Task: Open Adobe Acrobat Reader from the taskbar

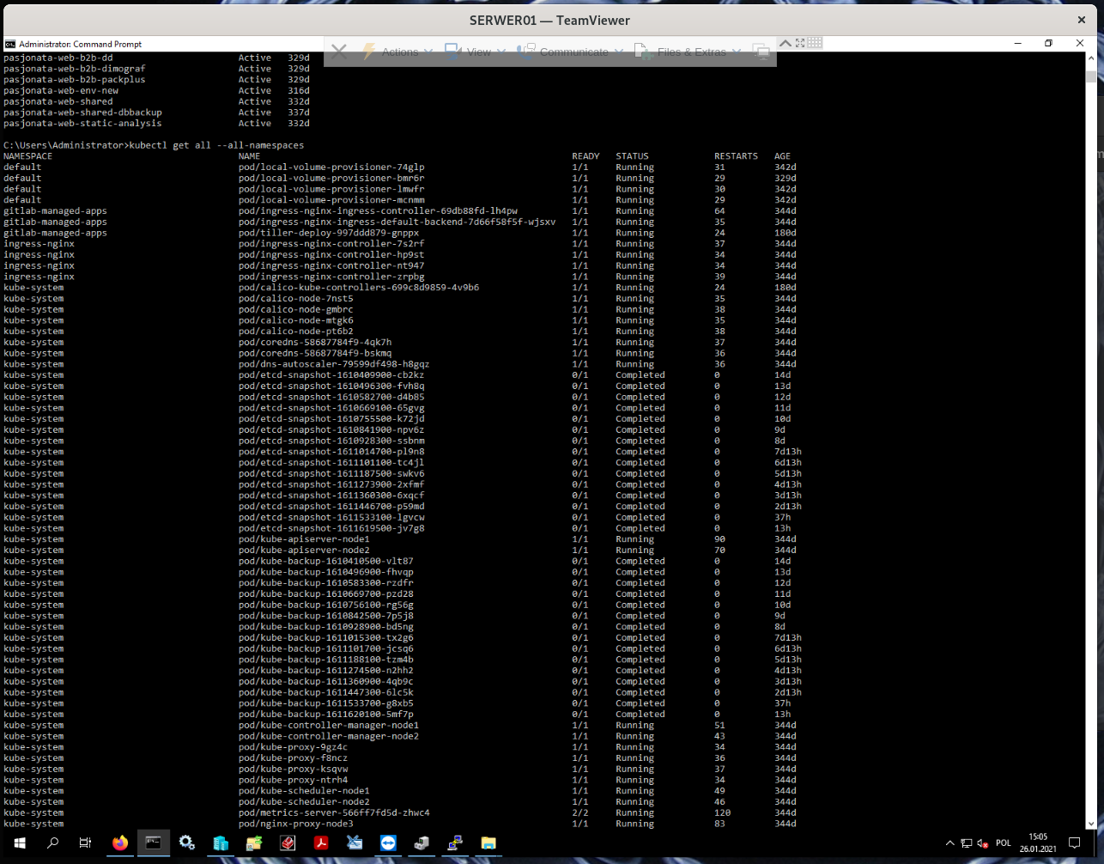Action: (x=321, y=843)
